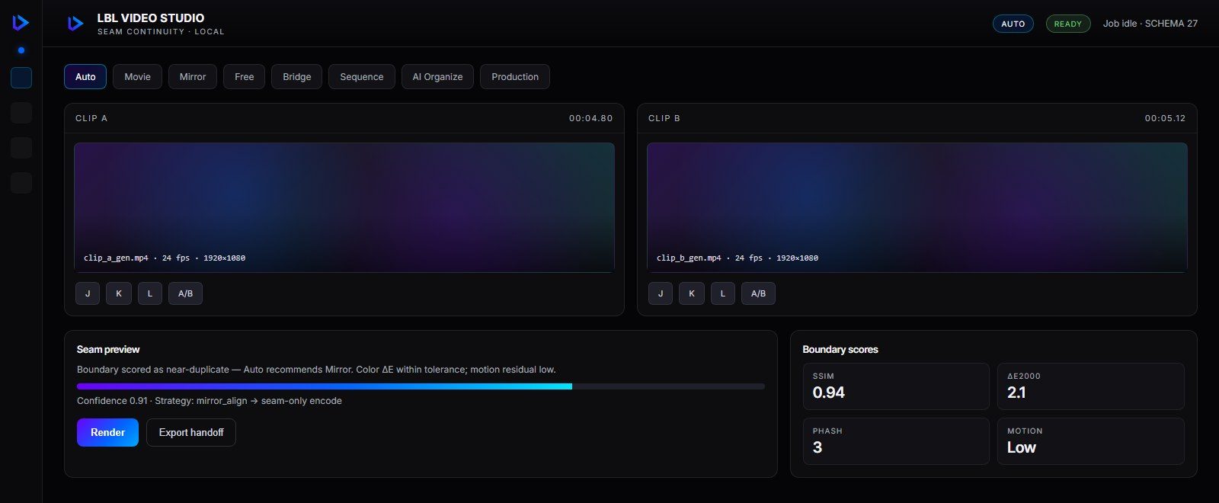Click the Clip B video preview
Viewport: 1219px width, 503px height.
917,207
